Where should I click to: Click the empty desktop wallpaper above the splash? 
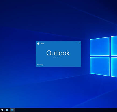tap(58, 22)
